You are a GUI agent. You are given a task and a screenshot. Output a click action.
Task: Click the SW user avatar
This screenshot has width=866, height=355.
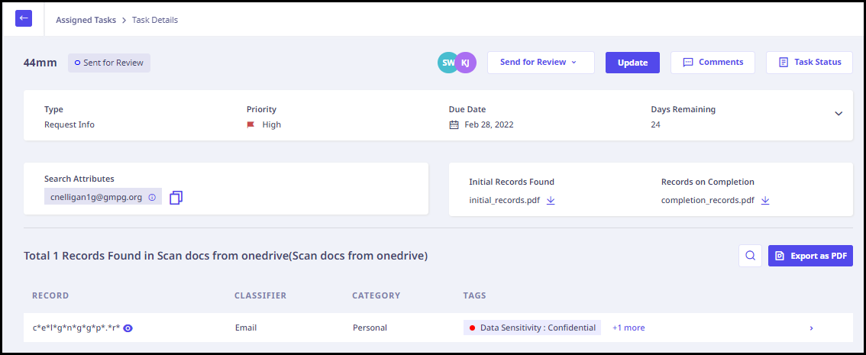448,63
